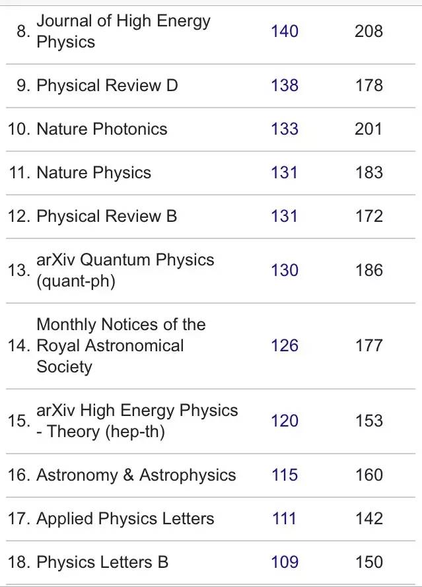422x587 pixels.
Task: Click the h5-median value 208
Action: pyautogui.click(x=369, y=31)
